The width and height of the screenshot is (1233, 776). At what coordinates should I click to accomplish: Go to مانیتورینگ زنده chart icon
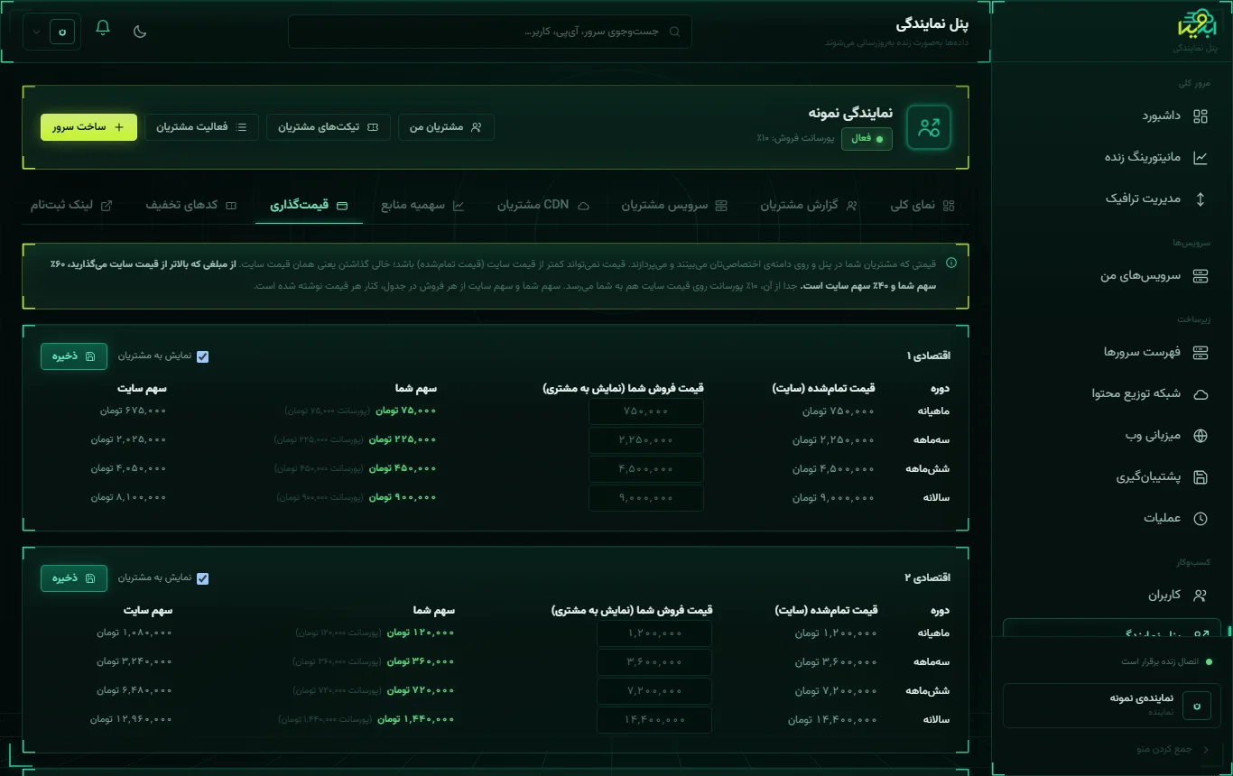[1200, 157]
